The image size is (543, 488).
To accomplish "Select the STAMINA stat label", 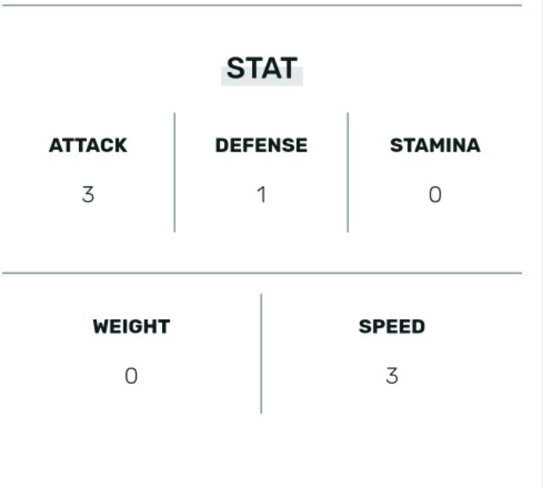I will [434, 146].
